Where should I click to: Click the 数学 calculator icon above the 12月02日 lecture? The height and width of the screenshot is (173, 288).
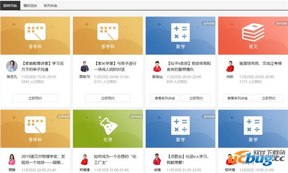pos(253,126)
